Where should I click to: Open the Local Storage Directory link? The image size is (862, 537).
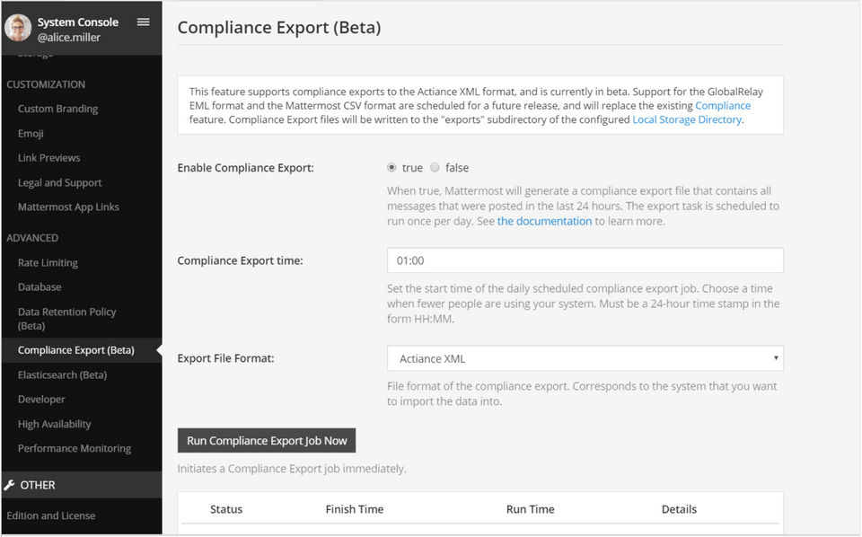coord(687,119)
